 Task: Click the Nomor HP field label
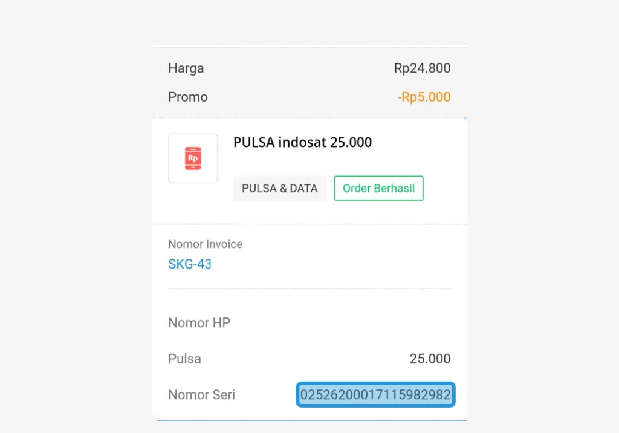(x=199, y=322)
